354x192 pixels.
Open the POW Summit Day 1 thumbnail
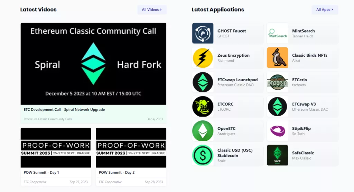click(56, 148)
